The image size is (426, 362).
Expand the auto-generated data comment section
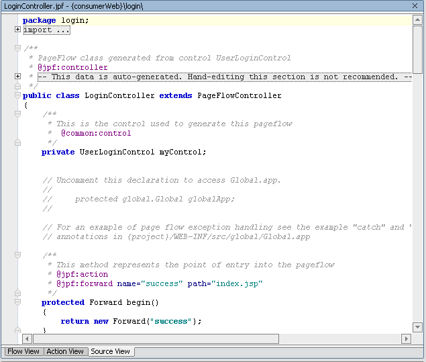click(x=17, y=77)
